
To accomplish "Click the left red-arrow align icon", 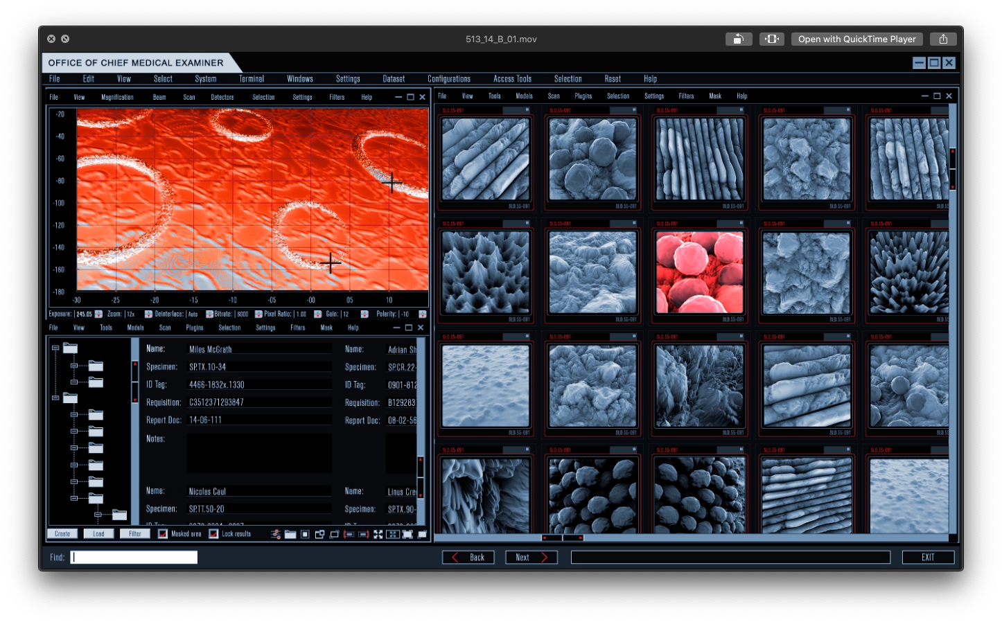I will [x=349, y=534].
